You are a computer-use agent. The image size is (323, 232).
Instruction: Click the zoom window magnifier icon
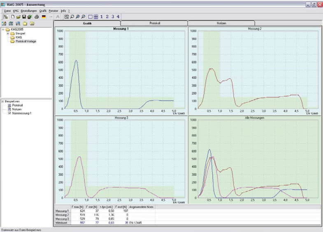67,17
